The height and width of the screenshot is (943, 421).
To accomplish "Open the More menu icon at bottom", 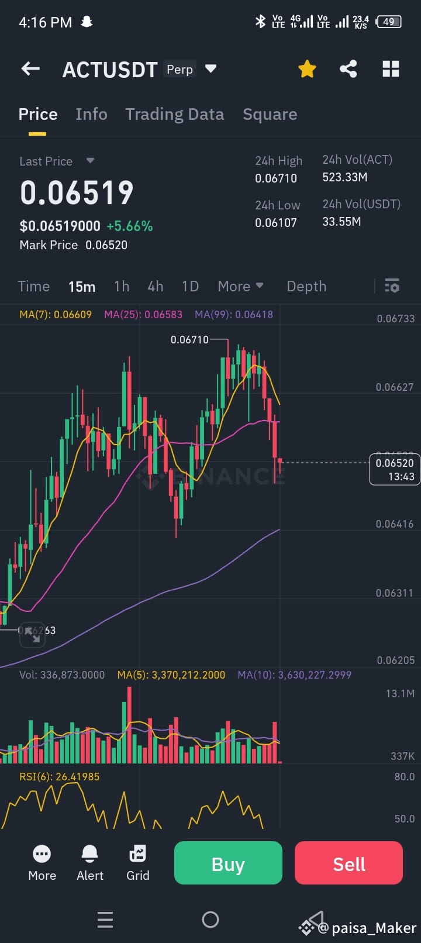I will tap(42, 863).
